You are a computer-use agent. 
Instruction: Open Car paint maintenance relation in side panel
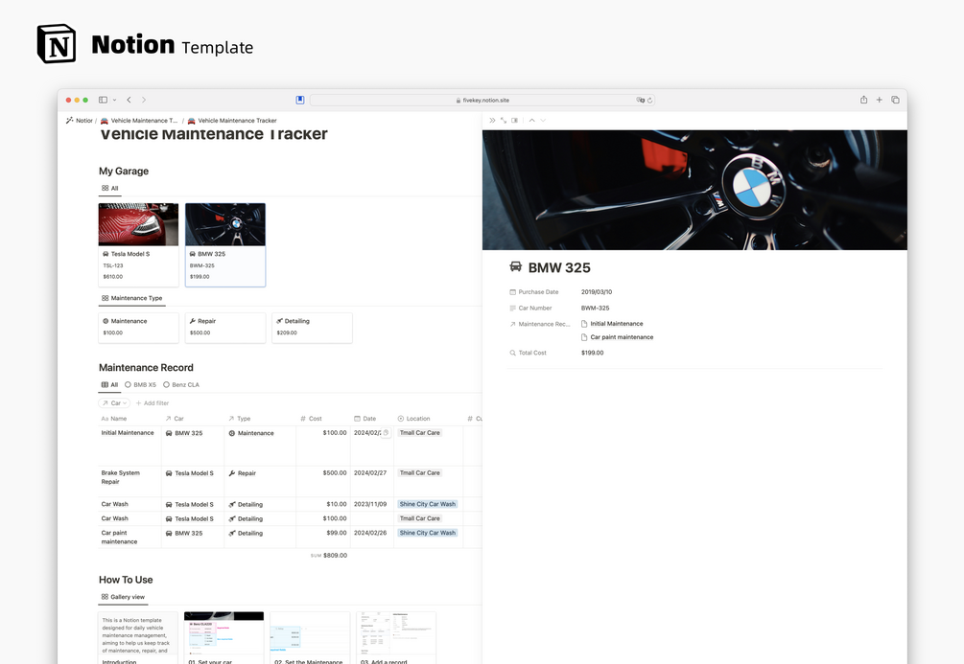pos(618,337)
